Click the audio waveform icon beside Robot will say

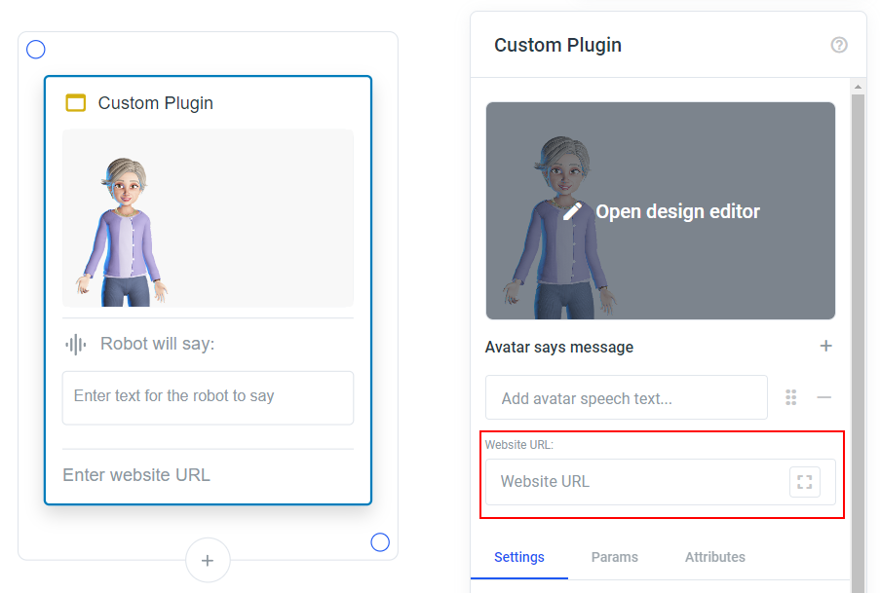click(76, 344)
